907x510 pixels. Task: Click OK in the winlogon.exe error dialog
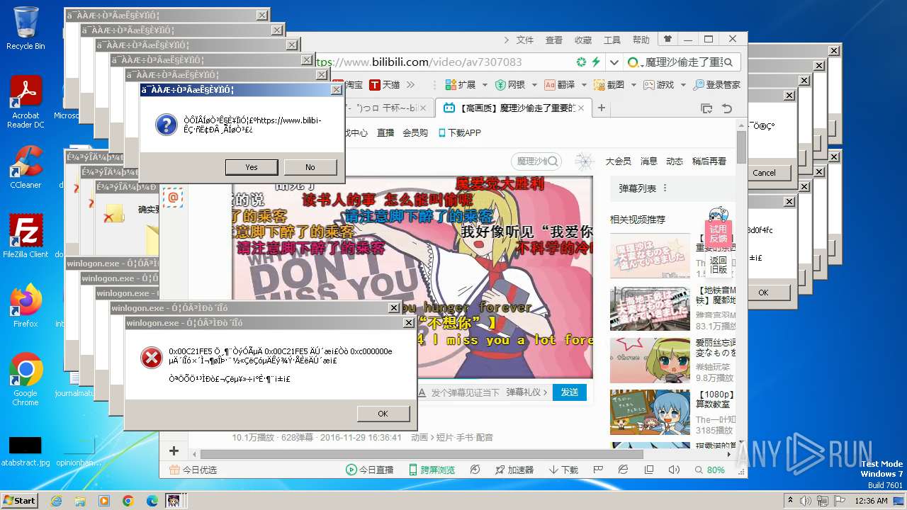point(383,414)
